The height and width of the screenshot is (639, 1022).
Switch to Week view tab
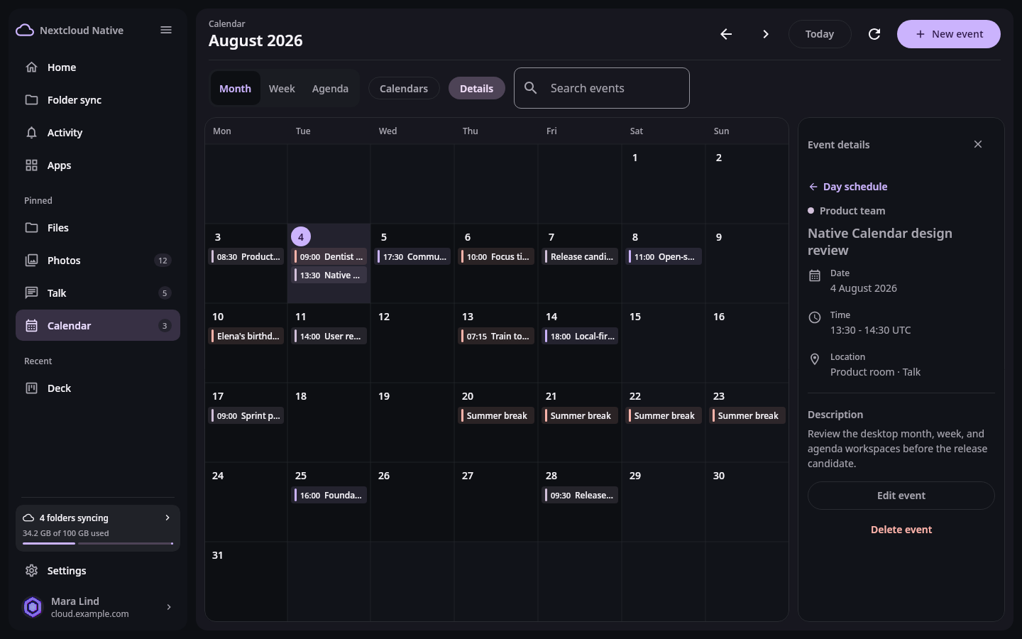[282, 88]
